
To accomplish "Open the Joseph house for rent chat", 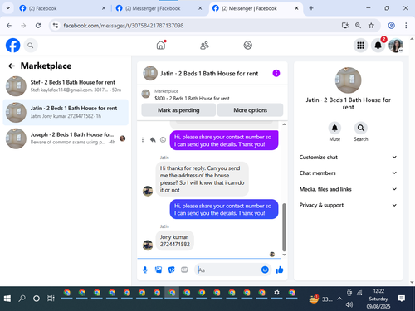I will point(66,138).
